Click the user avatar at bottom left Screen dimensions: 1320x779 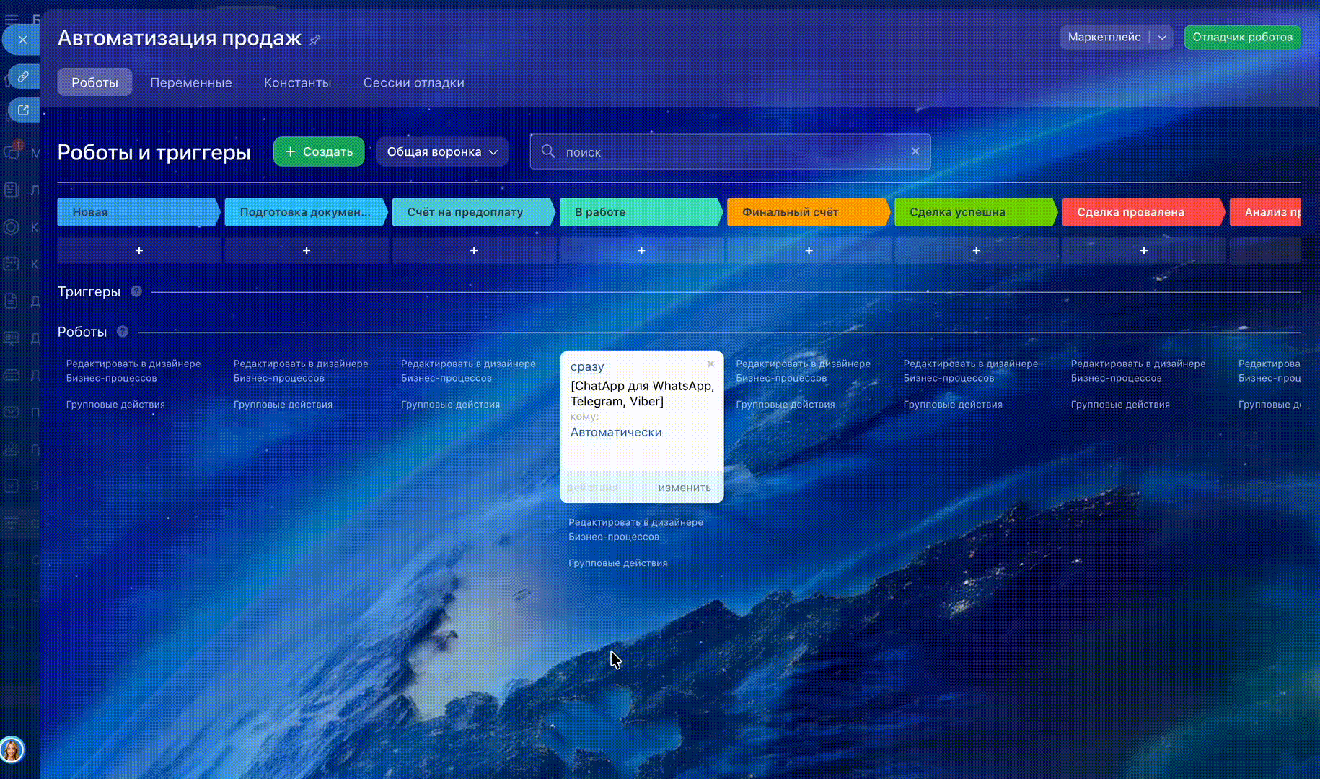pos(12,750)
